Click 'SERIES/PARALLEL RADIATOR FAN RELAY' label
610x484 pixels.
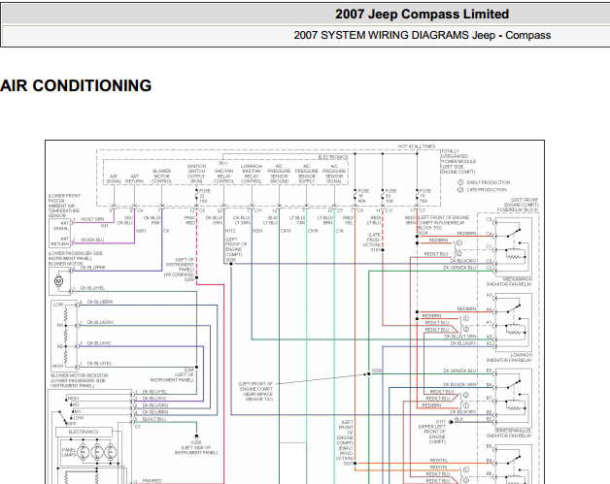[x=509, y=434]
